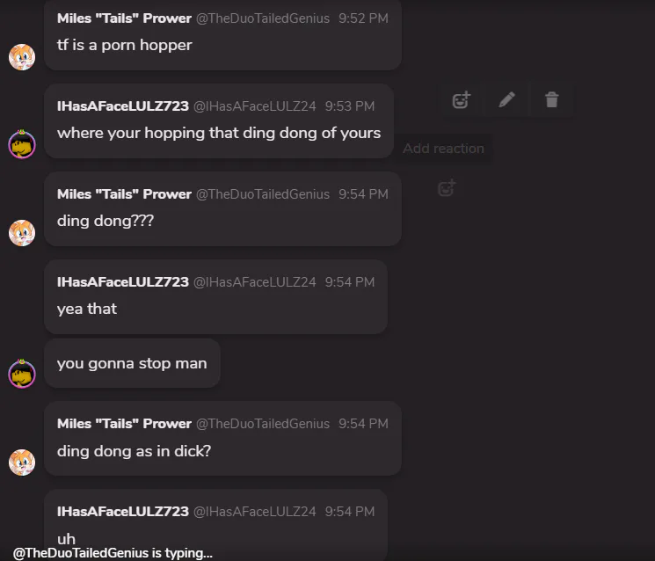655x561 pixels.
Task: Open Miles "Tails" Prower name at 9:52 PM
Action: [x=125, y=18]
